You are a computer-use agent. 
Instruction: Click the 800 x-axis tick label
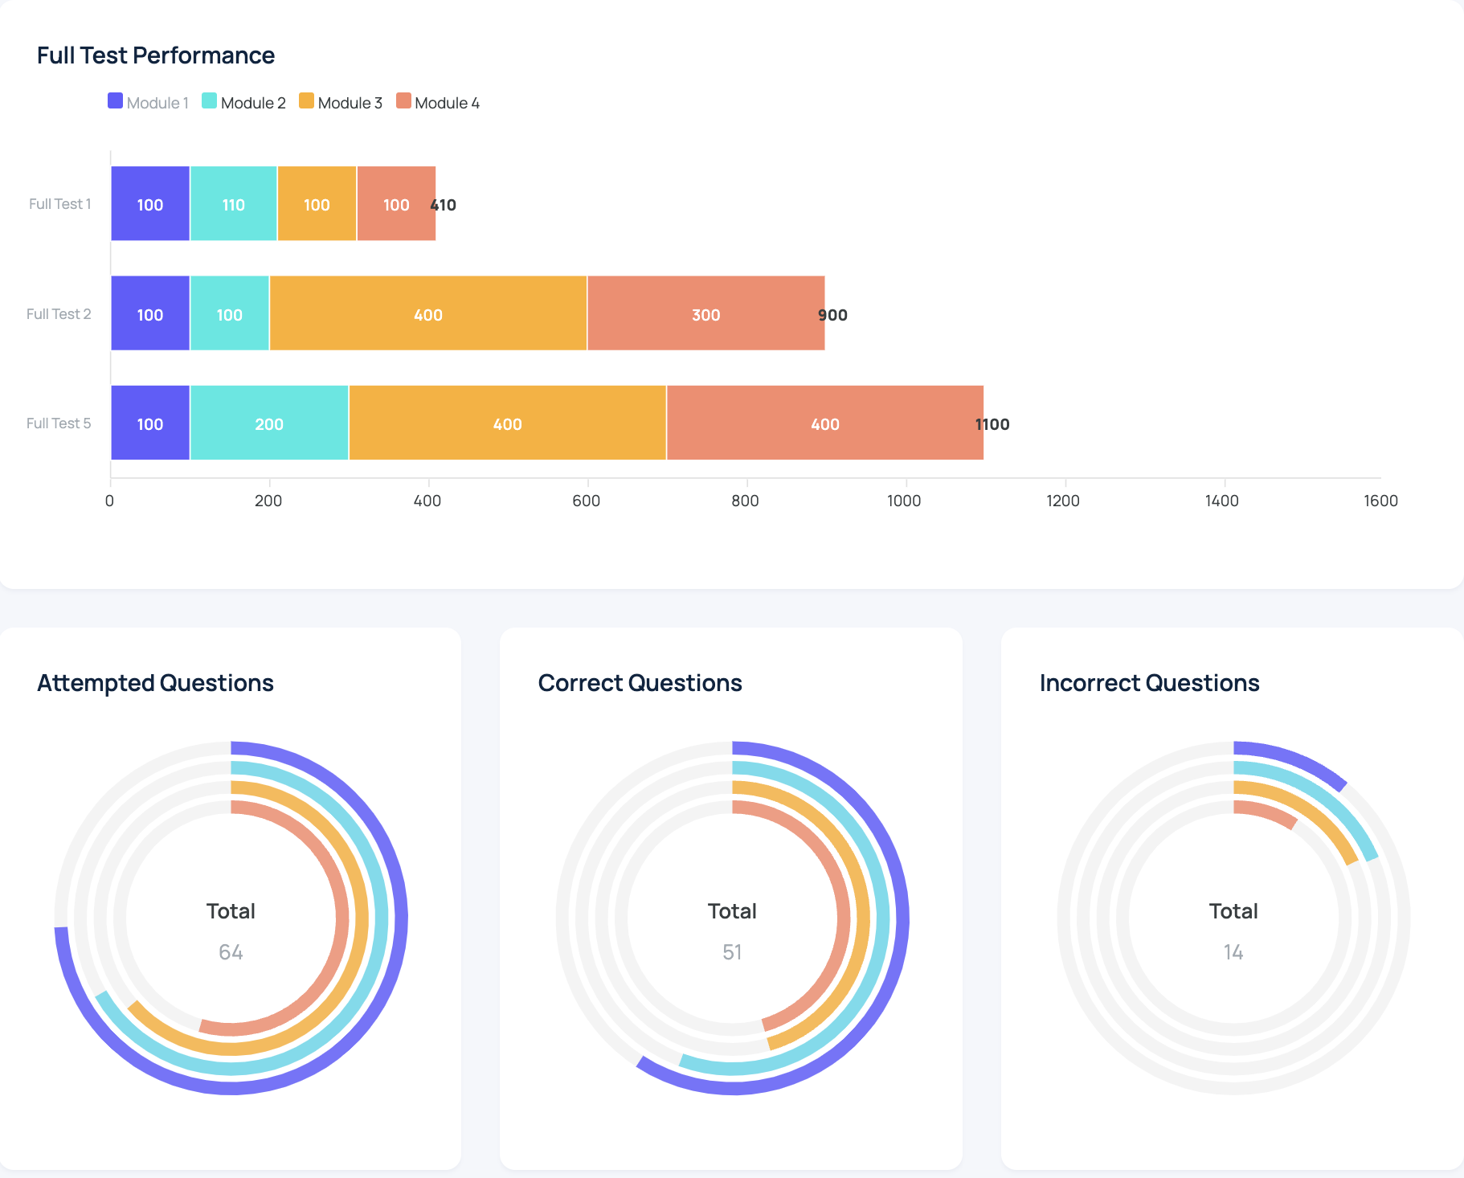pos(745,501)
